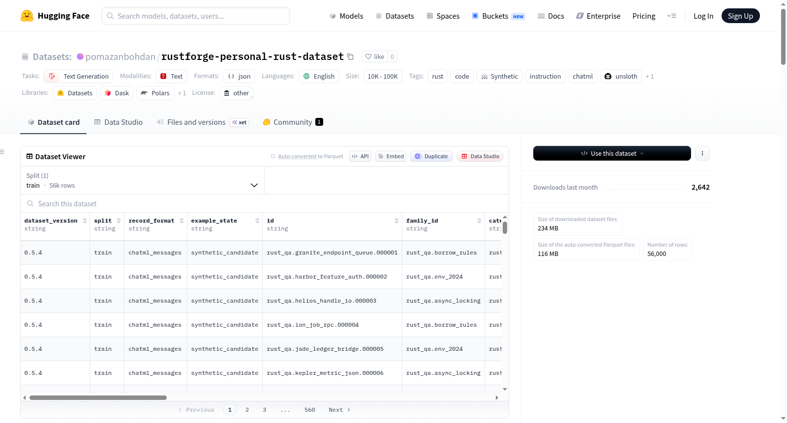Screen dimensions: 787x423
Task: Sort the dataset_version column
Action: click(x=85, y=221)
